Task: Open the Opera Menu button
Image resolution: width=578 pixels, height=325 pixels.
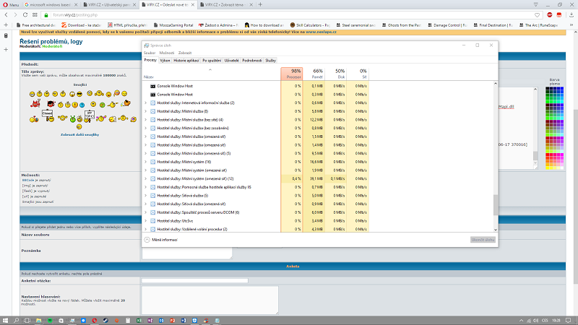Action: click(10, 4)
